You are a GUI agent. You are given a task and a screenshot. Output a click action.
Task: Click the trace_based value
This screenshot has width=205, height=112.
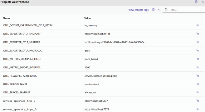tap(91, 59)
